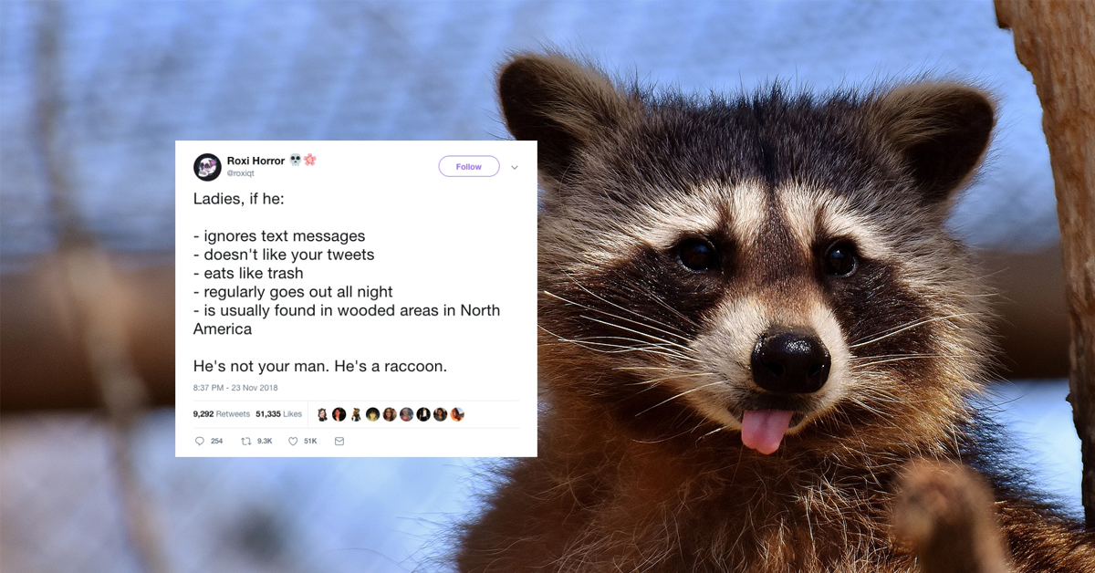
Task: Click the last liker avatar in the row
Action: [457, 414]
